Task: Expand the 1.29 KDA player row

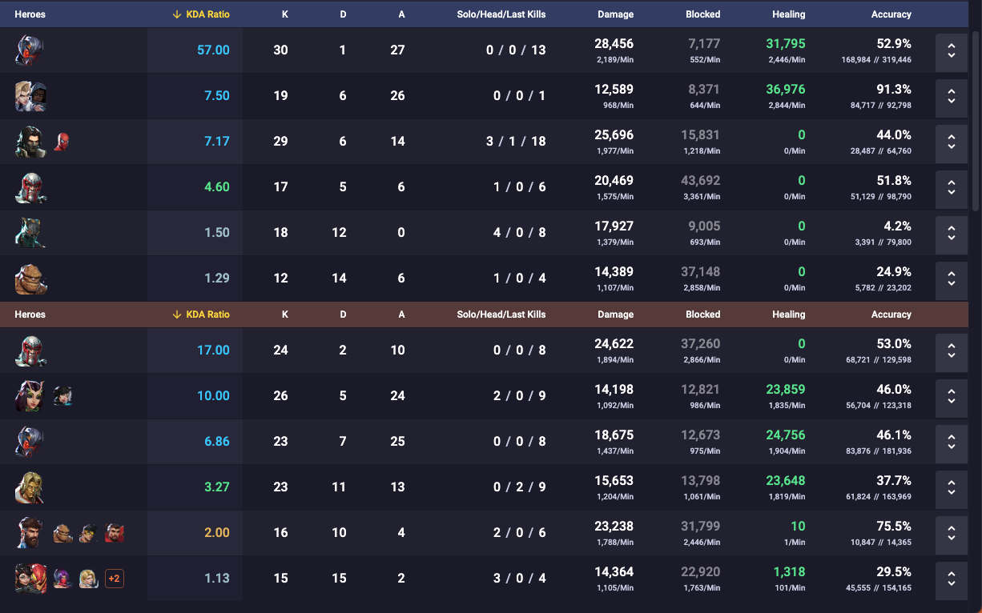Action: (951, 278)
